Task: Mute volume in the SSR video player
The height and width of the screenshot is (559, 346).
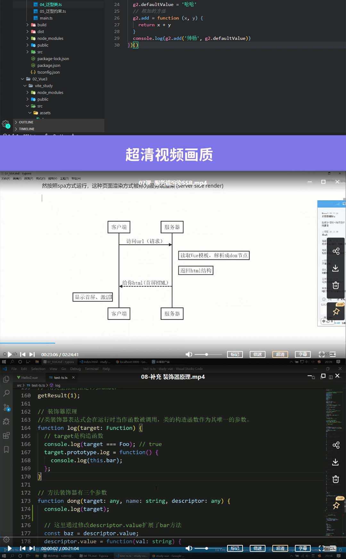Action: (x=189, y=354)
